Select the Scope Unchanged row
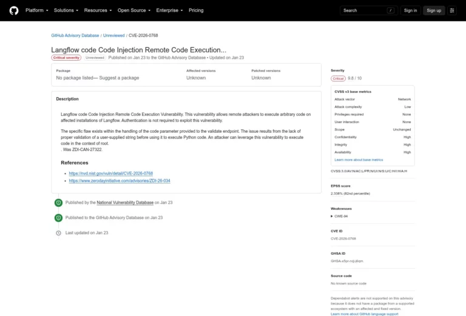 [373, 129]
